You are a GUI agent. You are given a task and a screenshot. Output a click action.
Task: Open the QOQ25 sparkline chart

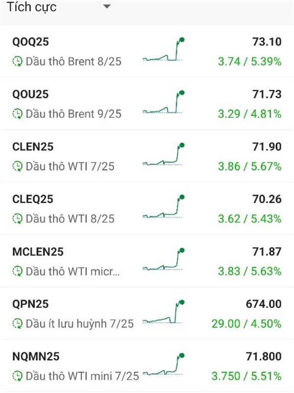(164, 50)
